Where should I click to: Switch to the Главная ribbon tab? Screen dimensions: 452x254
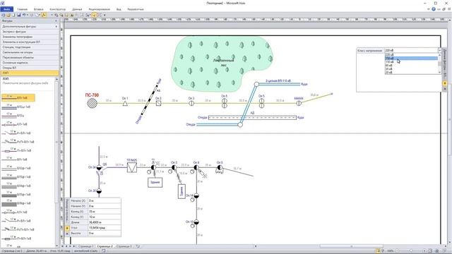tap(22, 9)
